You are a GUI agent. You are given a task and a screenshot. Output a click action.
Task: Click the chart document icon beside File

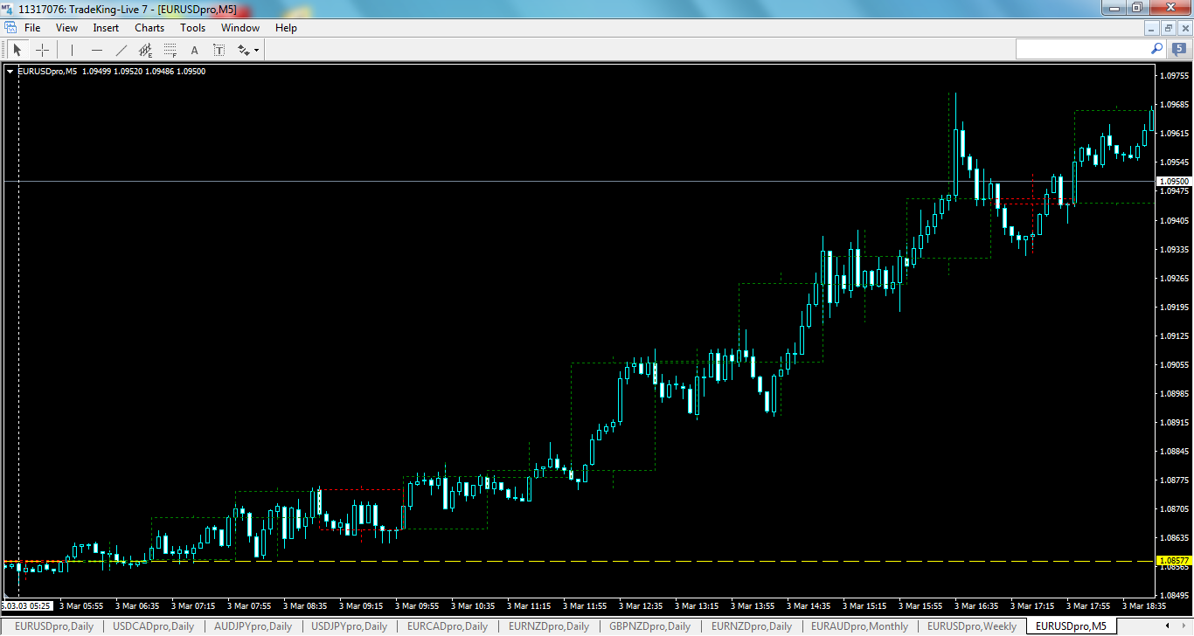(x=10, y=28)
